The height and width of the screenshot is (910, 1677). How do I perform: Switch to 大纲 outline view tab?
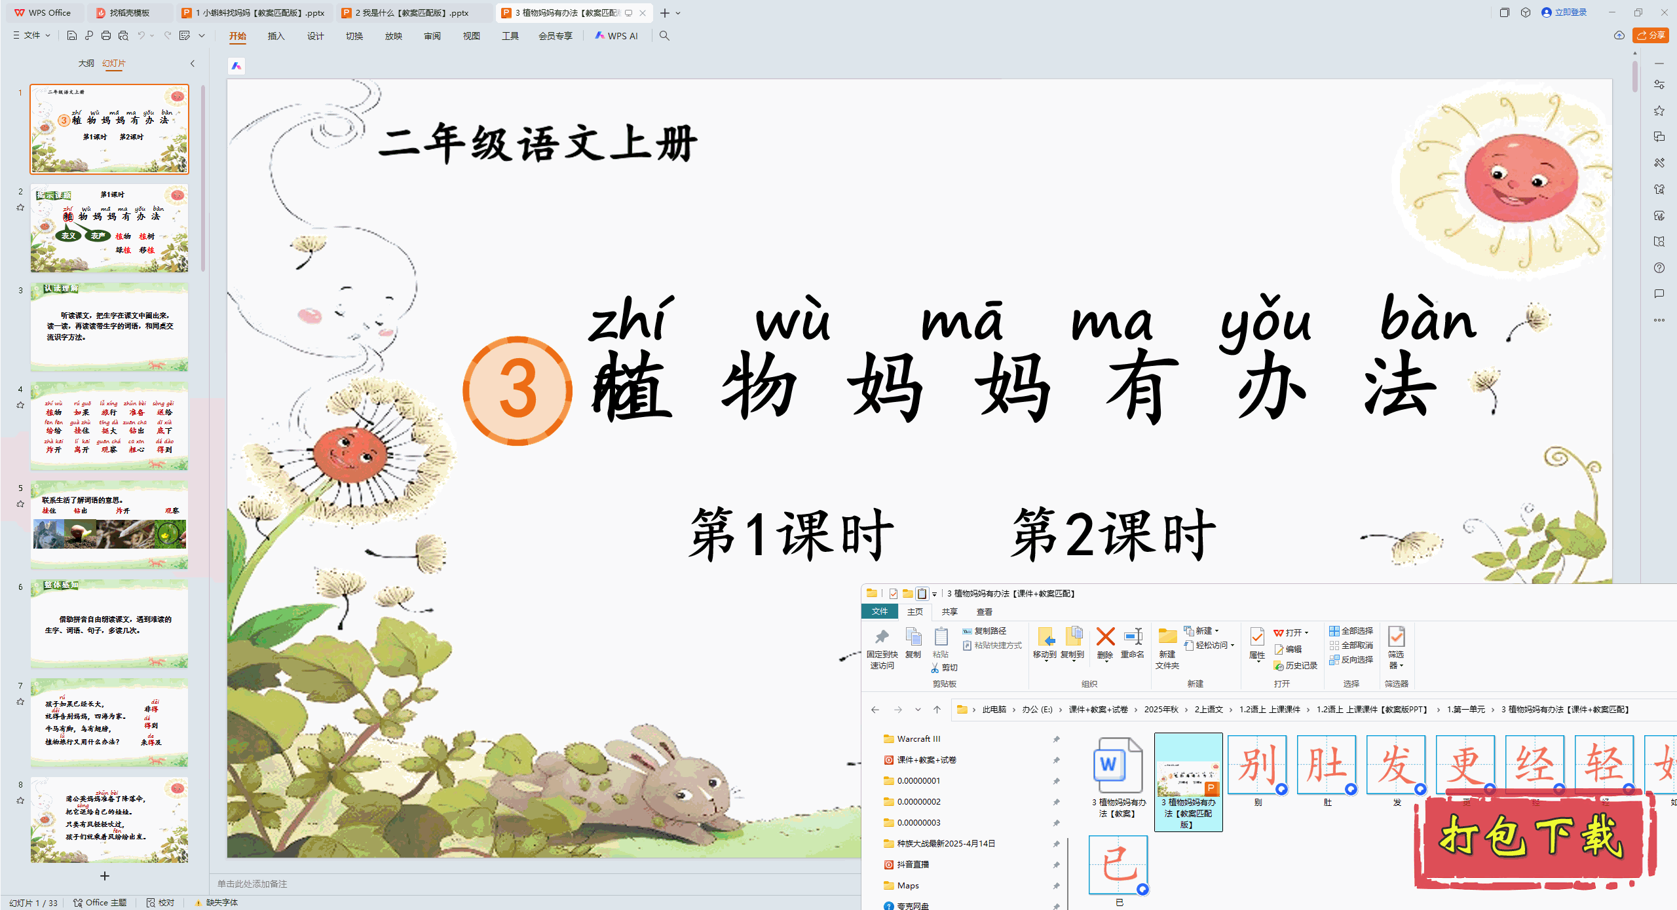click(86, 64)
